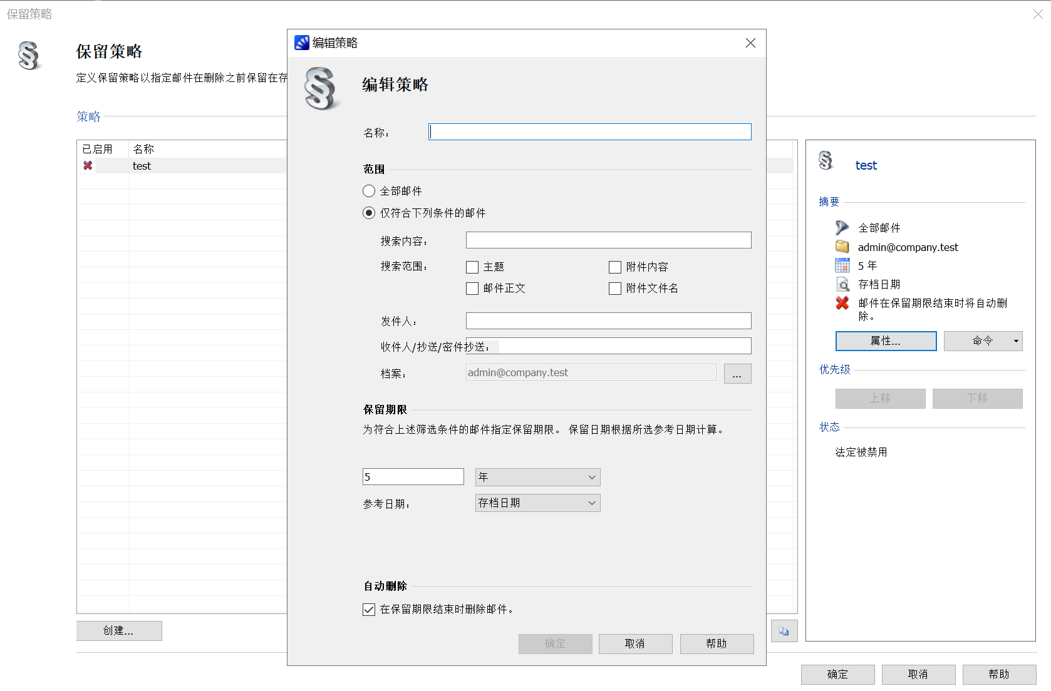
Task: Click the Retention Policy header paragraph-sign icon
Action: point(28,56)
